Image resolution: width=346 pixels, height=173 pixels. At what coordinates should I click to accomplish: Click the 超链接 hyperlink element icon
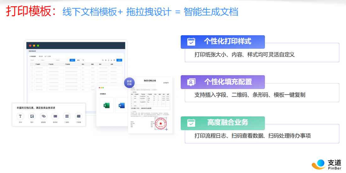point(43,116)
